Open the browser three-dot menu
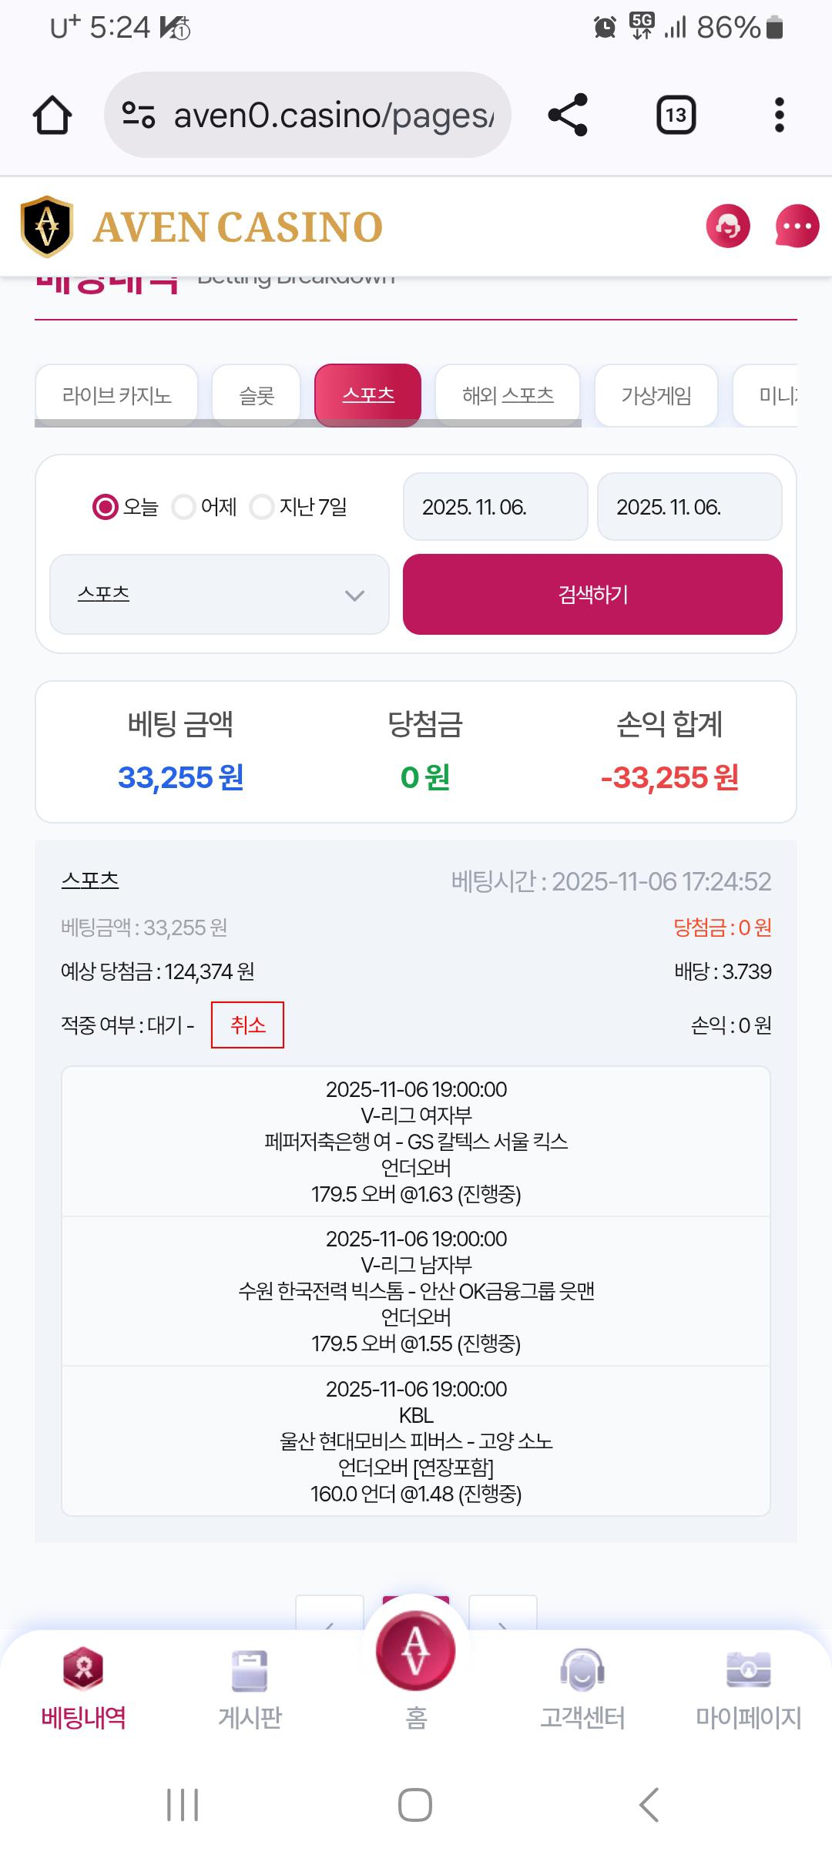Viewport: 832px width, 1855px height. coord(779,116)
